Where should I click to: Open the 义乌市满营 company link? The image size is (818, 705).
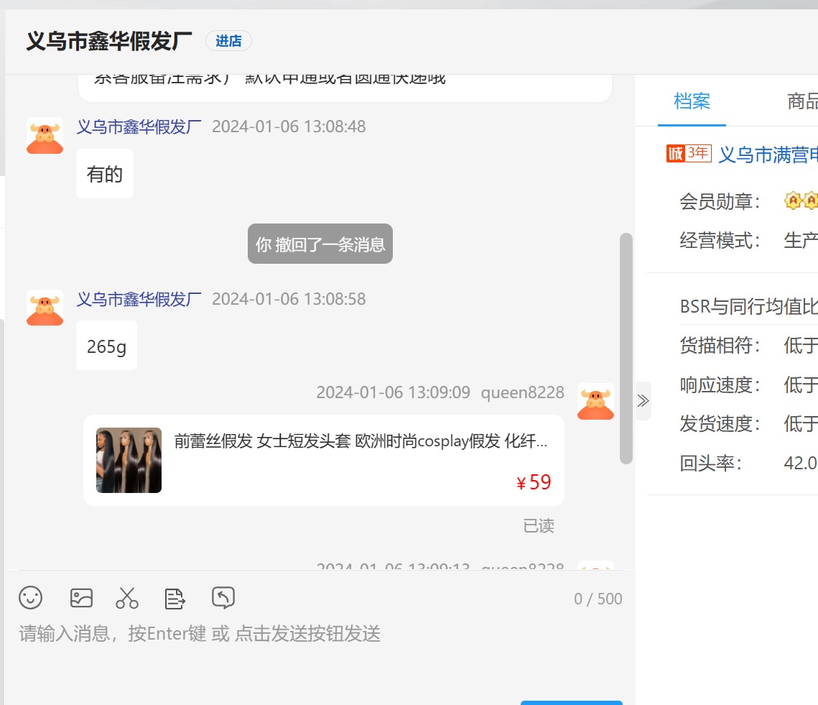(x=768, y=155)
